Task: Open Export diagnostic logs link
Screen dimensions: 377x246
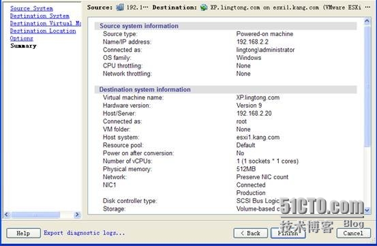Action: (84, 233)
